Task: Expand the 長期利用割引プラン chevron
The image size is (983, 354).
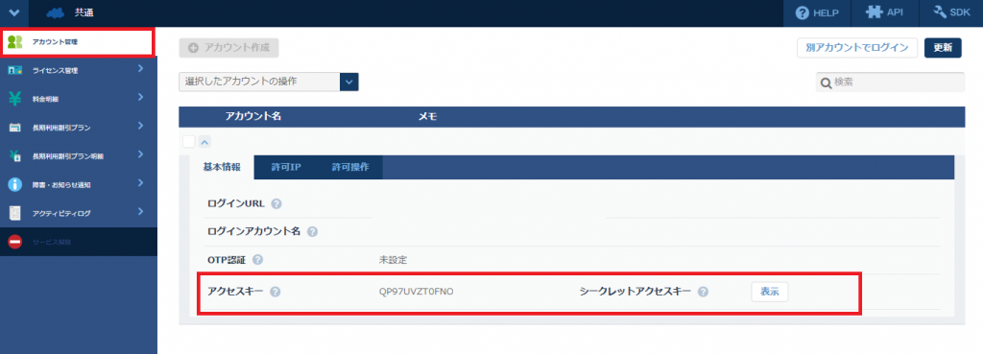Action: [140, 126]
